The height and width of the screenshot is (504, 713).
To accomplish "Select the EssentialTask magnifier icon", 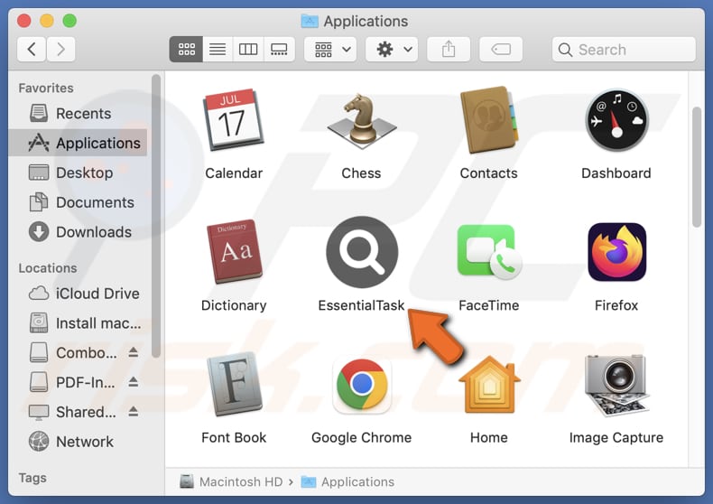I will 362,252.
